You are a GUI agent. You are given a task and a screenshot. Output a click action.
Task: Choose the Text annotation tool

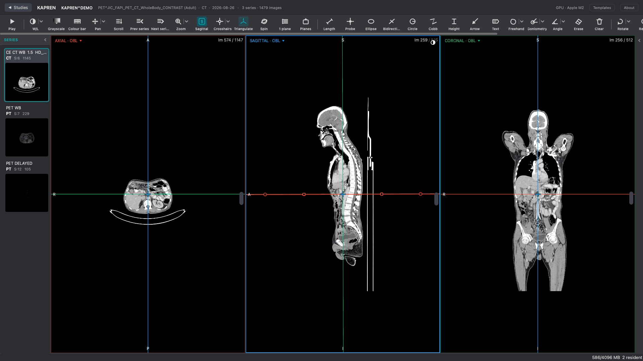[x=495, y=24]
